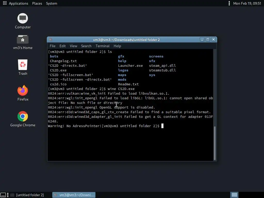
Task: Click 'logos' directory in ls output
Action: tap(123, 70)
